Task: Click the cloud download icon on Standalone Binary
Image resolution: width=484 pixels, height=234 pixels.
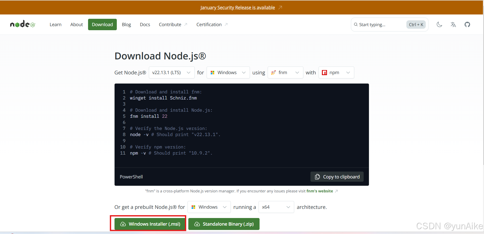Action: click(197, 224)
